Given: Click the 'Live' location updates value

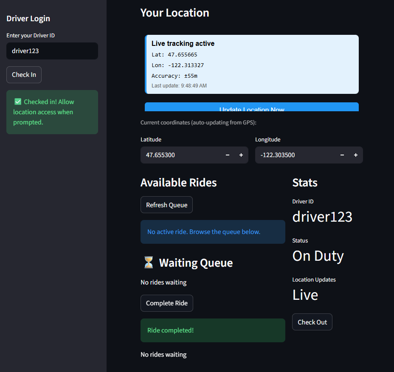Looking at the screenshot, I should point(305,295).
